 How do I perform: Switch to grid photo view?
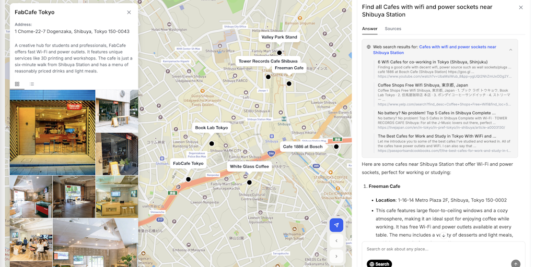[17, 84]
